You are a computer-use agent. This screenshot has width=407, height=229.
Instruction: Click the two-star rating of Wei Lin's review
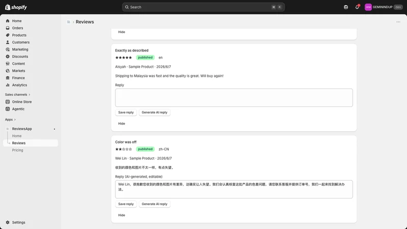pos(124,149)
